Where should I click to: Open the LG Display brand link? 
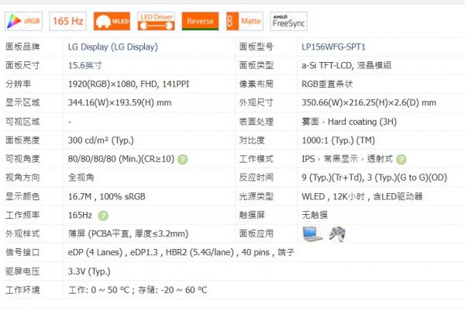coord(113,47)
